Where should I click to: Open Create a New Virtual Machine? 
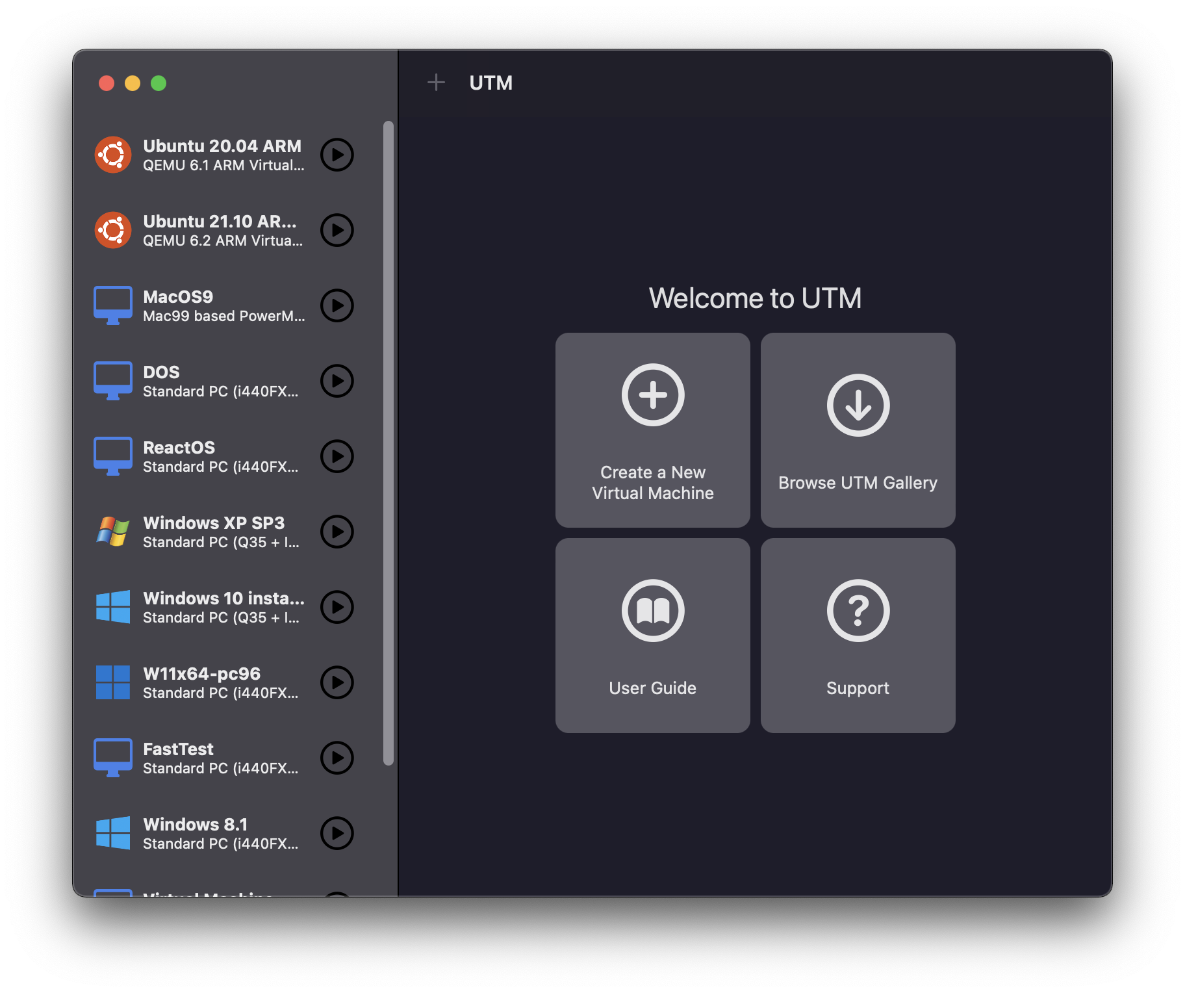653,430
